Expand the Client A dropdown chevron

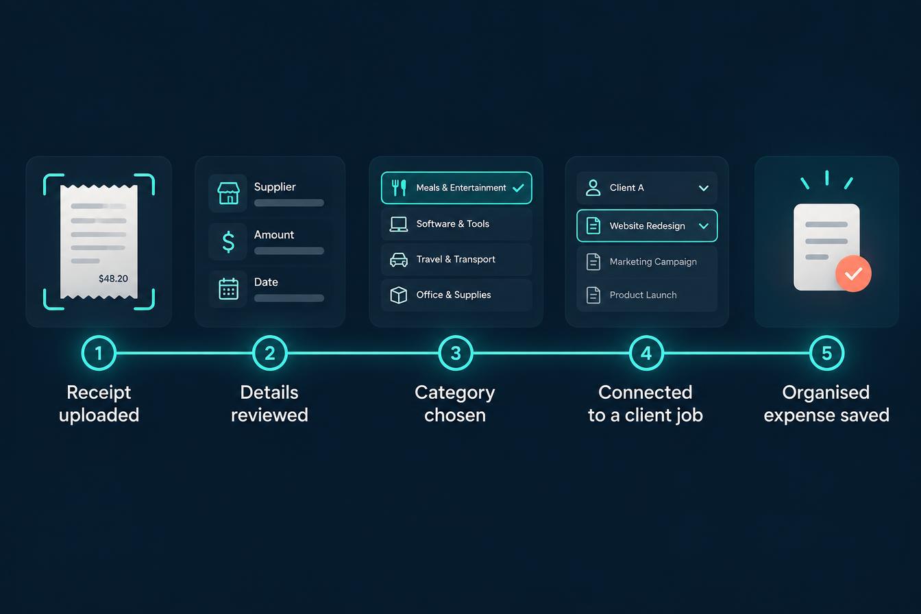703,188
